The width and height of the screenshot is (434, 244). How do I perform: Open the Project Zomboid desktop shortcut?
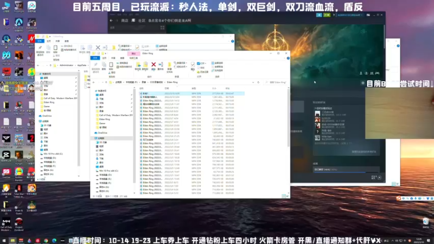(x=19, y=224)
